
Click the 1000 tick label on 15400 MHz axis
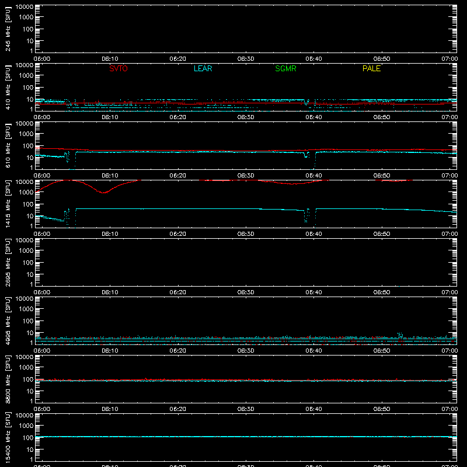click(x=26, y=426)
